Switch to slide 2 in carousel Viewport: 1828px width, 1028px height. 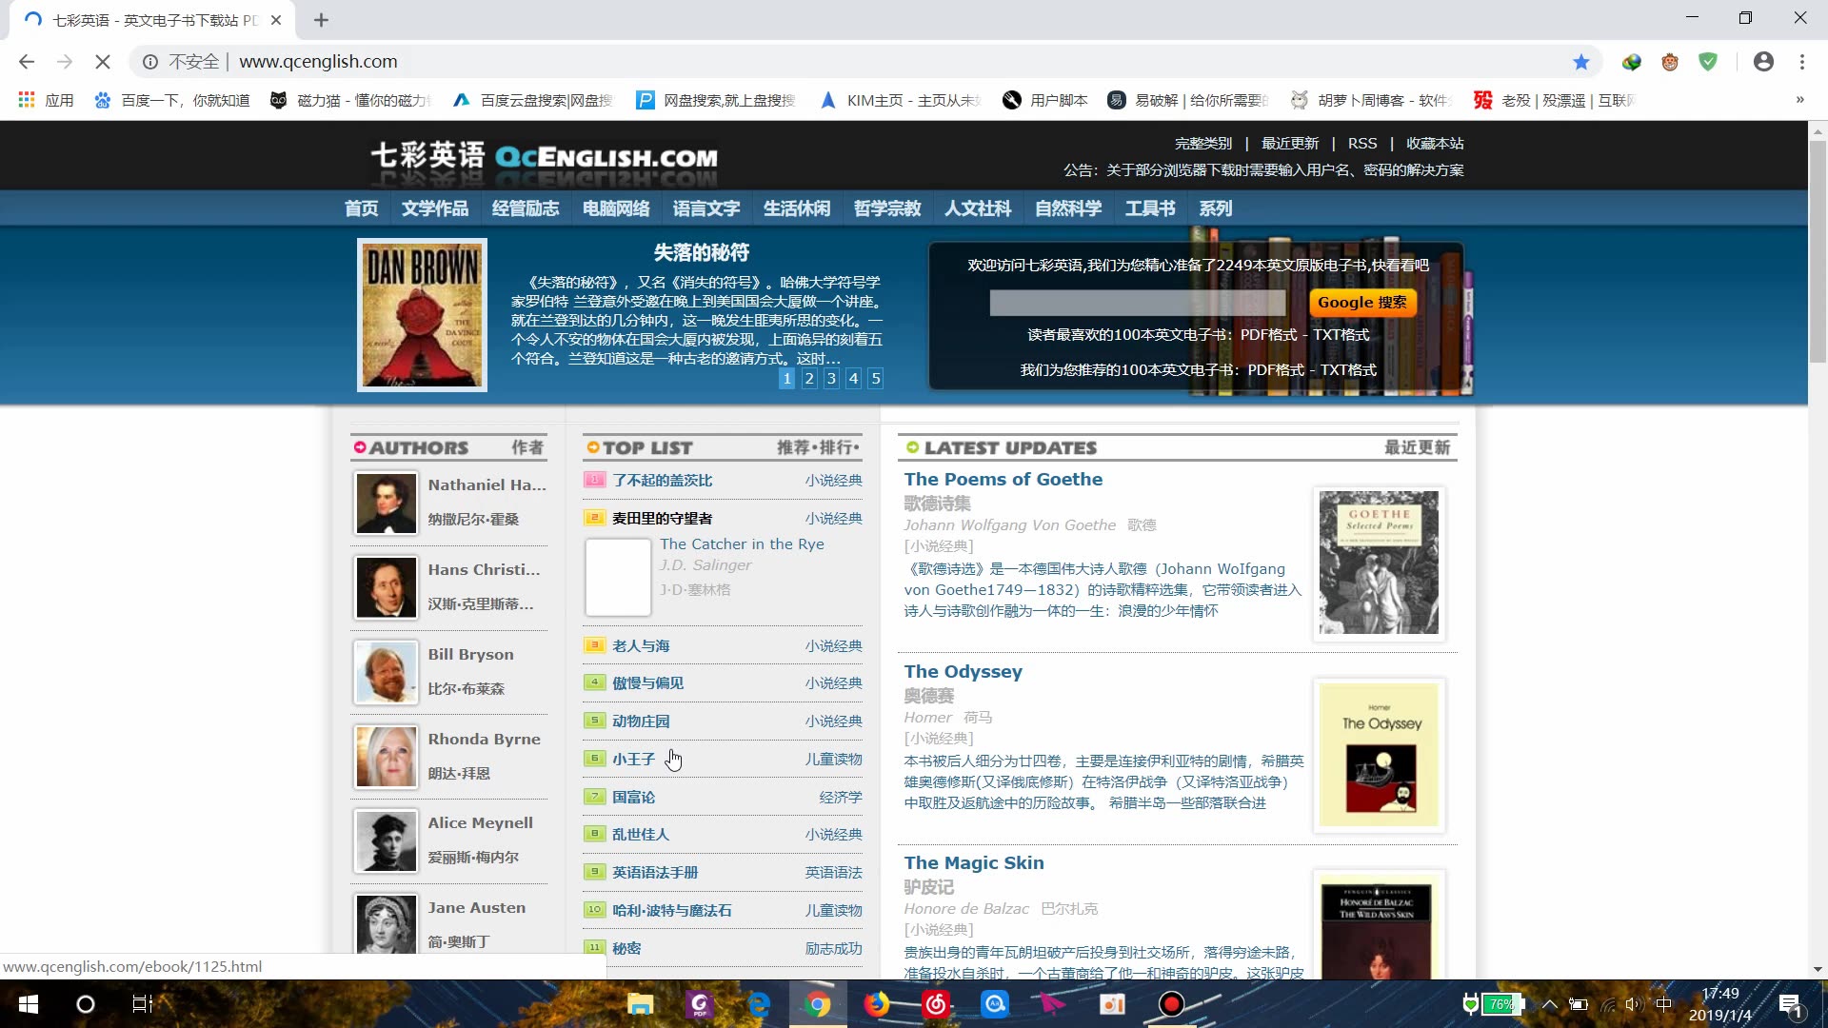(x=809, y=379)
